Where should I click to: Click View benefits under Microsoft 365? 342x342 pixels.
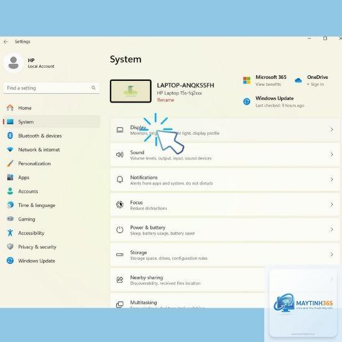[268, 84]
